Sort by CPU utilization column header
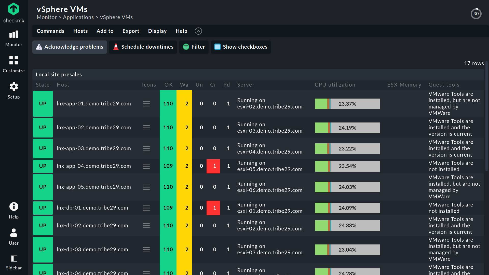Image resolution: width=489 pixels, height=275 pixels. pos(335,85)
